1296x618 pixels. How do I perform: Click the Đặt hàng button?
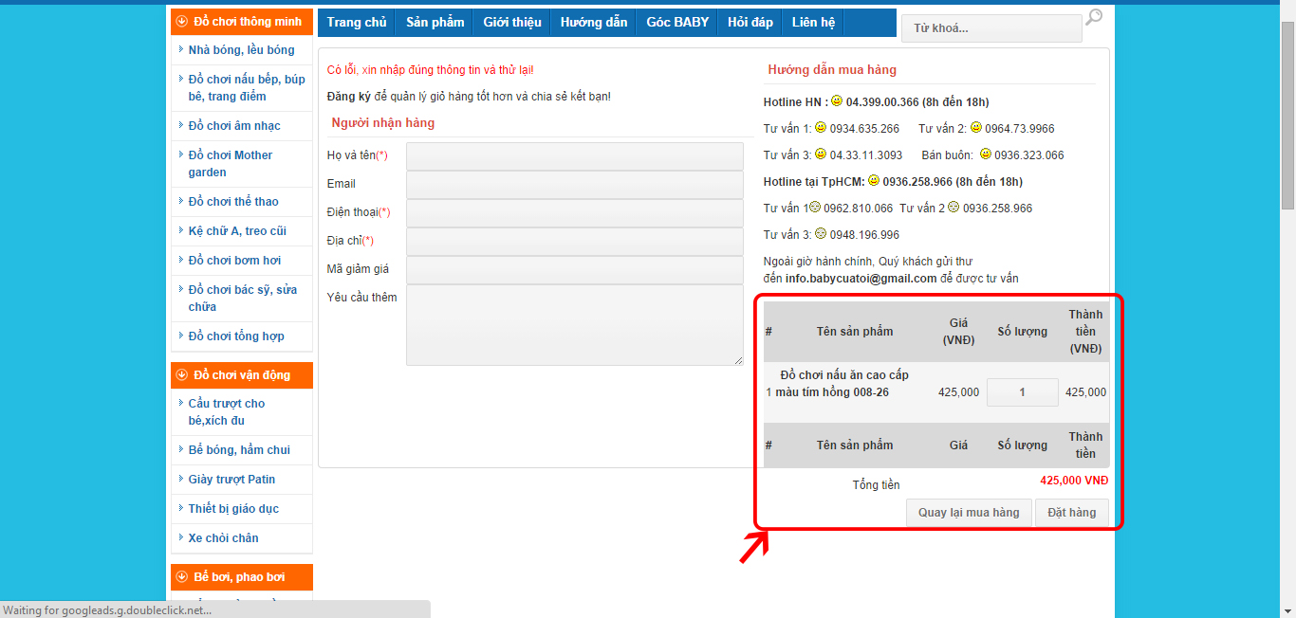click(1071, 513)
